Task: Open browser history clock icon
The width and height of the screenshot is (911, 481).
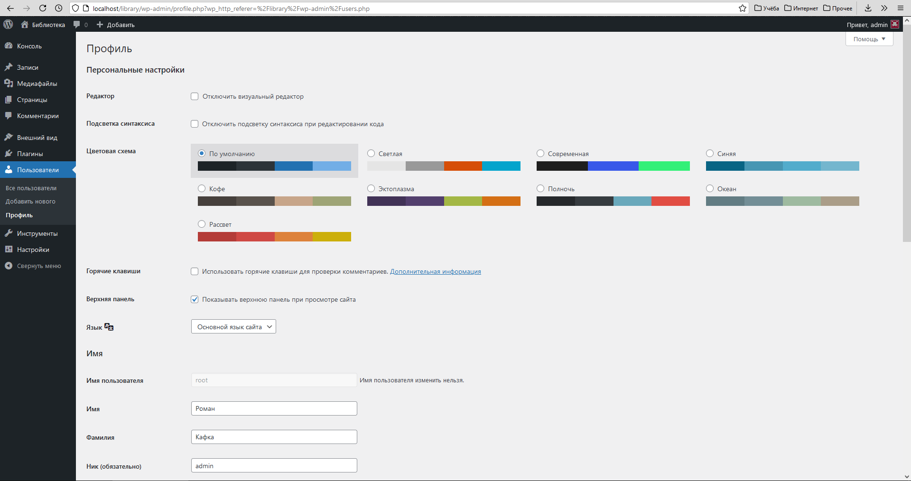Action: click(x=58, y=8)
